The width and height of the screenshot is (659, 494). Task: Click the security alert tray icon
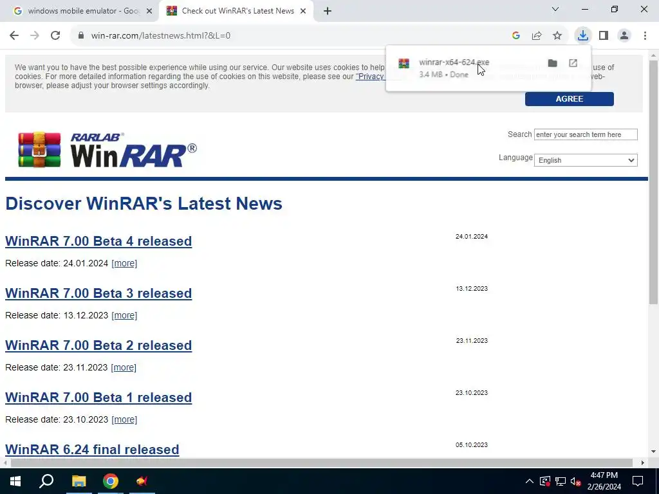pyautogui.click(x=545, y=481)
